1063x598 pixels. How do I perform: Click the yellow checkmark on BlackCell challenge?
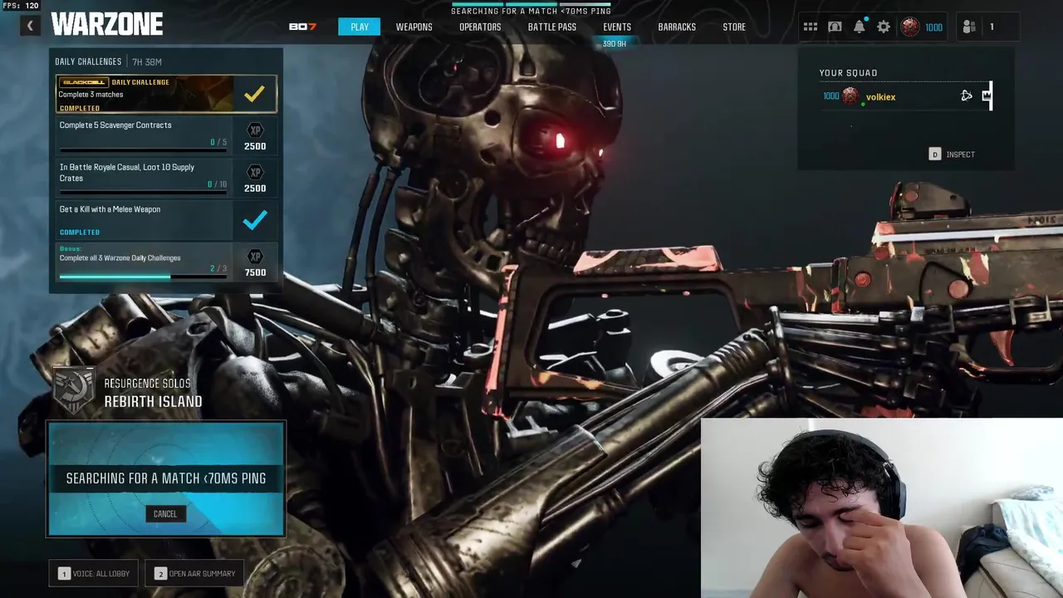point(254,93)
